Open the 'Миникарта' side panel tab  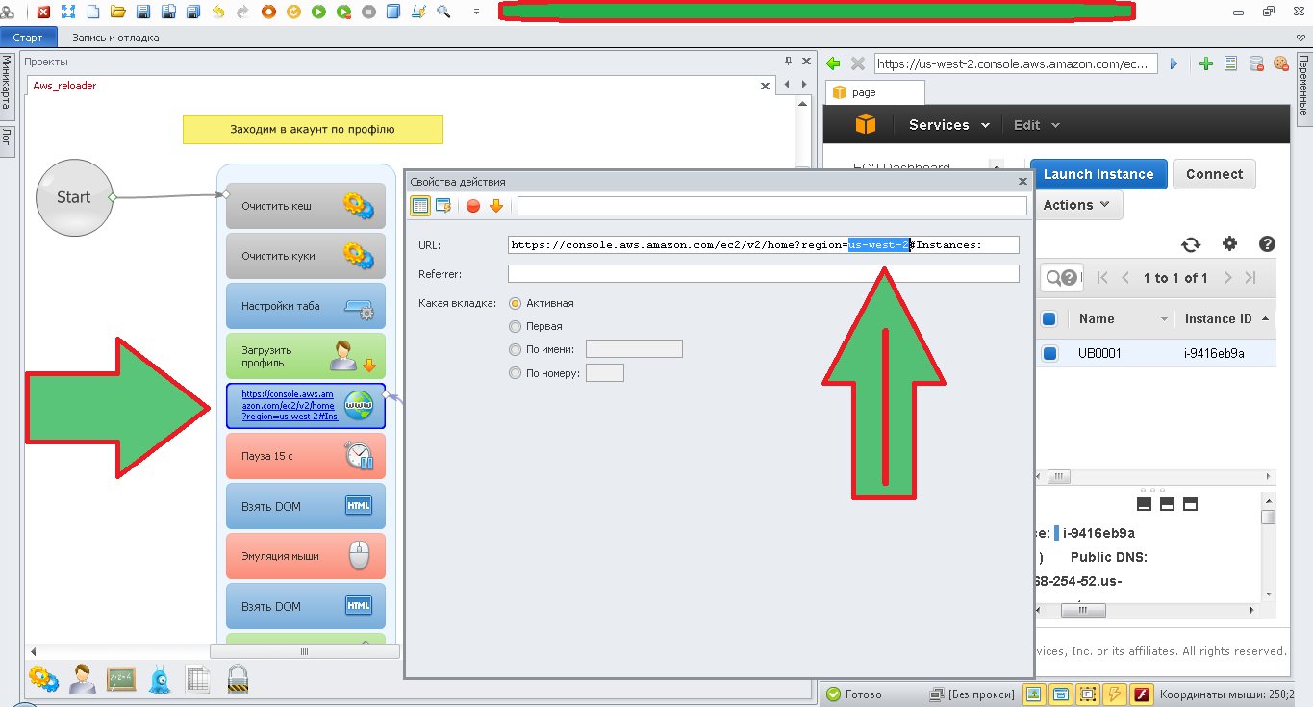coord(6,86)
